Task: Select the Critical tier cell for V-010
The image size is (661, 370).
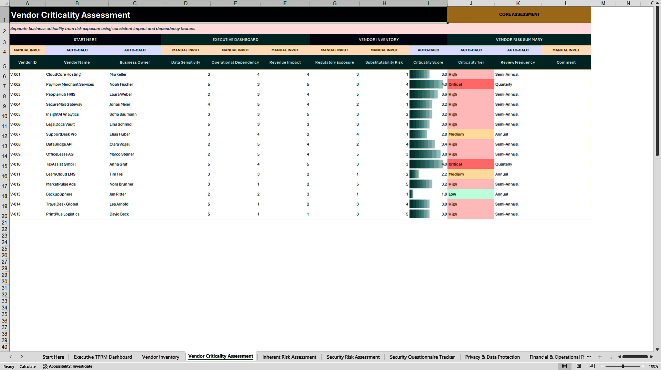Action: [471, 164]
